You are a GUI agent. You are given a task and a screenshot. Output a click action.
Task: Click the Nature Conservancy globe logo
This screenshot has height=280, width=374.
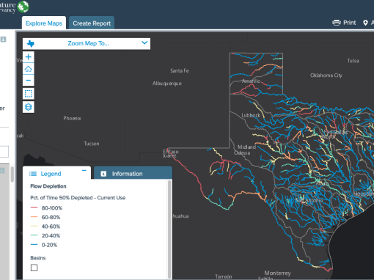pyautogui.click(x=23, y=7)
